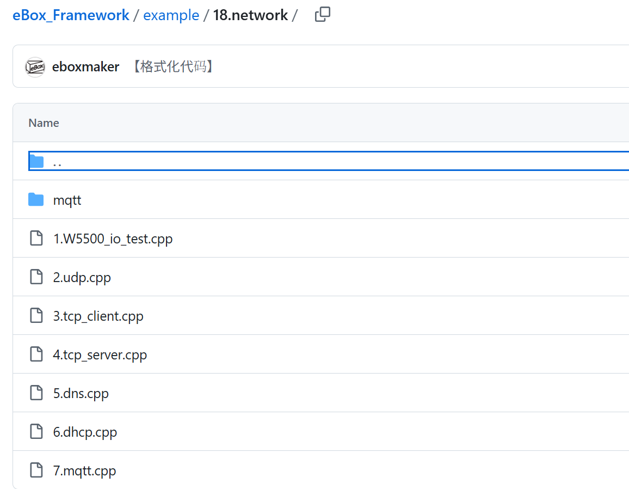Click the parent directory folder icon
The height and width of the screenshot is (489, 629).
tap(36, 161)
